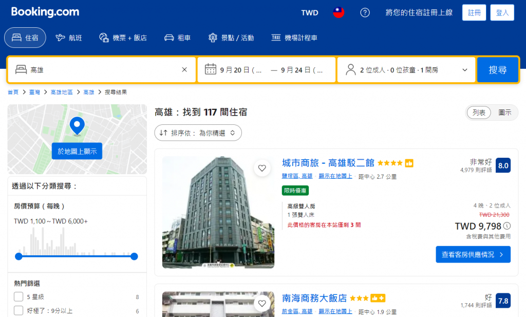
Task: Click the 8.0 review score badge
Action: pos(503,165)
